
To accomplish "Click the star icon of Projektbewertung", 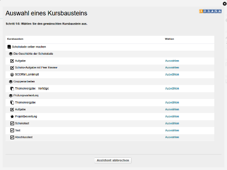I will (12, 117).
